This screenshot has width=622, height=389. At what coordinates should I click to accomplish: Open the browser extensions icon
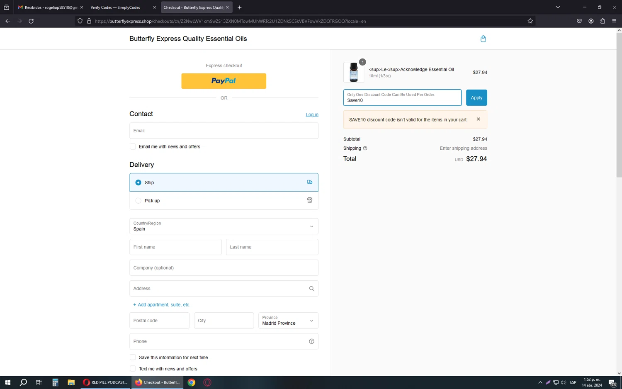coord(603,21)
